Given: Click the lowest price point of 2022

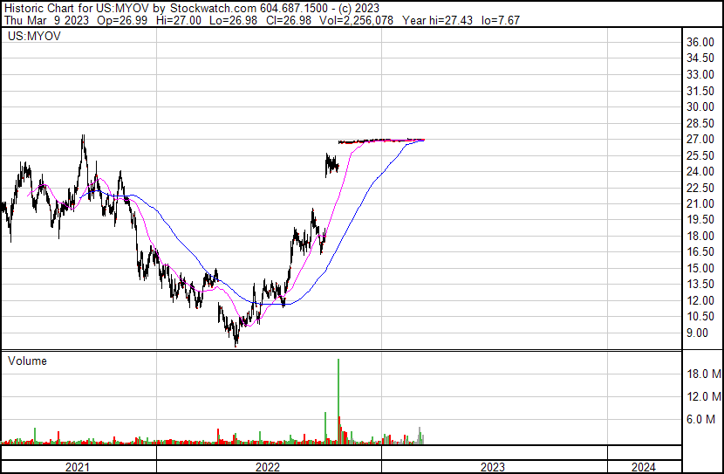Looking at the screenshot, I should [x=236, y=345].
